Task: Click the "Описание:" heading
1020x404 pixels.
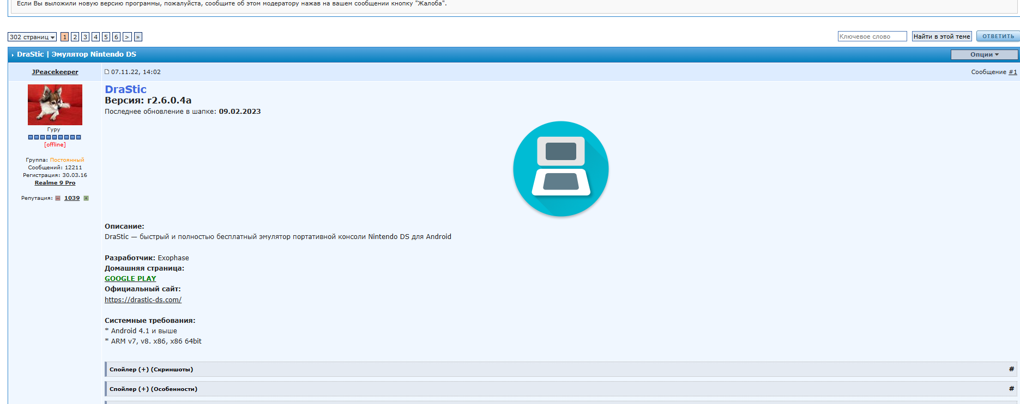Action: pos(124,227)
